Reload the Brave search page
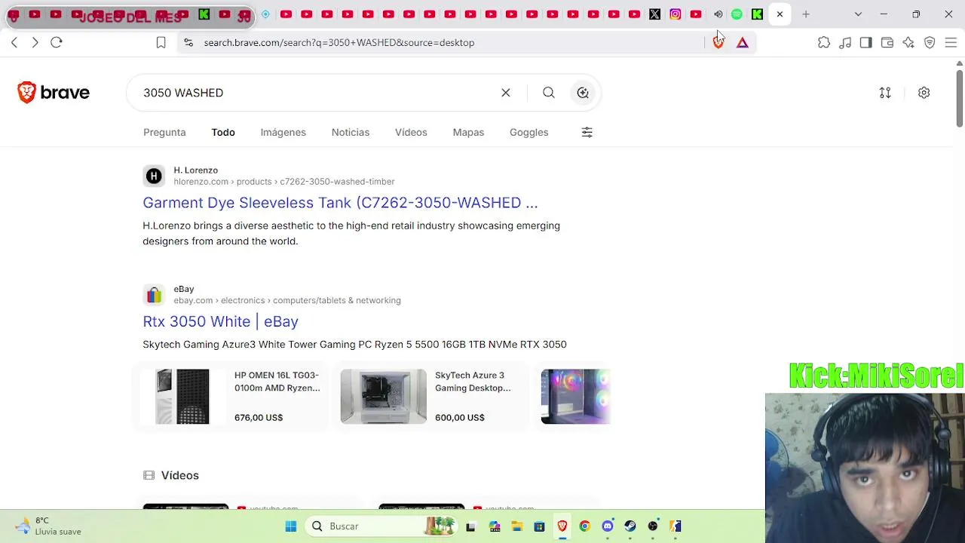965x543 pixels. click(x=57, y=42)
